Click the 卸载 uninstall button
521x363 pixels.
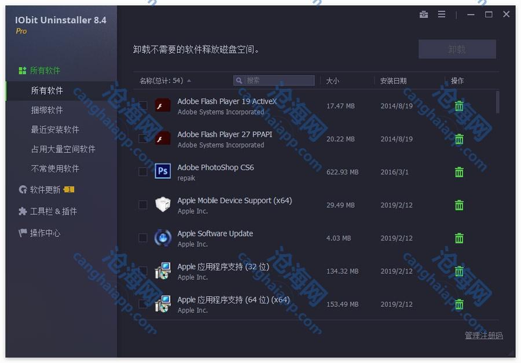click(x=457, y=49)
